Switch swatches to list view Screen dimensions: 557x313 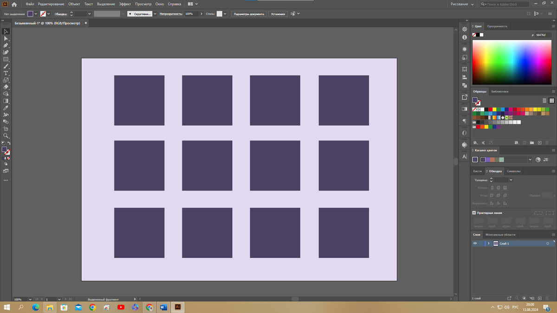545,101
